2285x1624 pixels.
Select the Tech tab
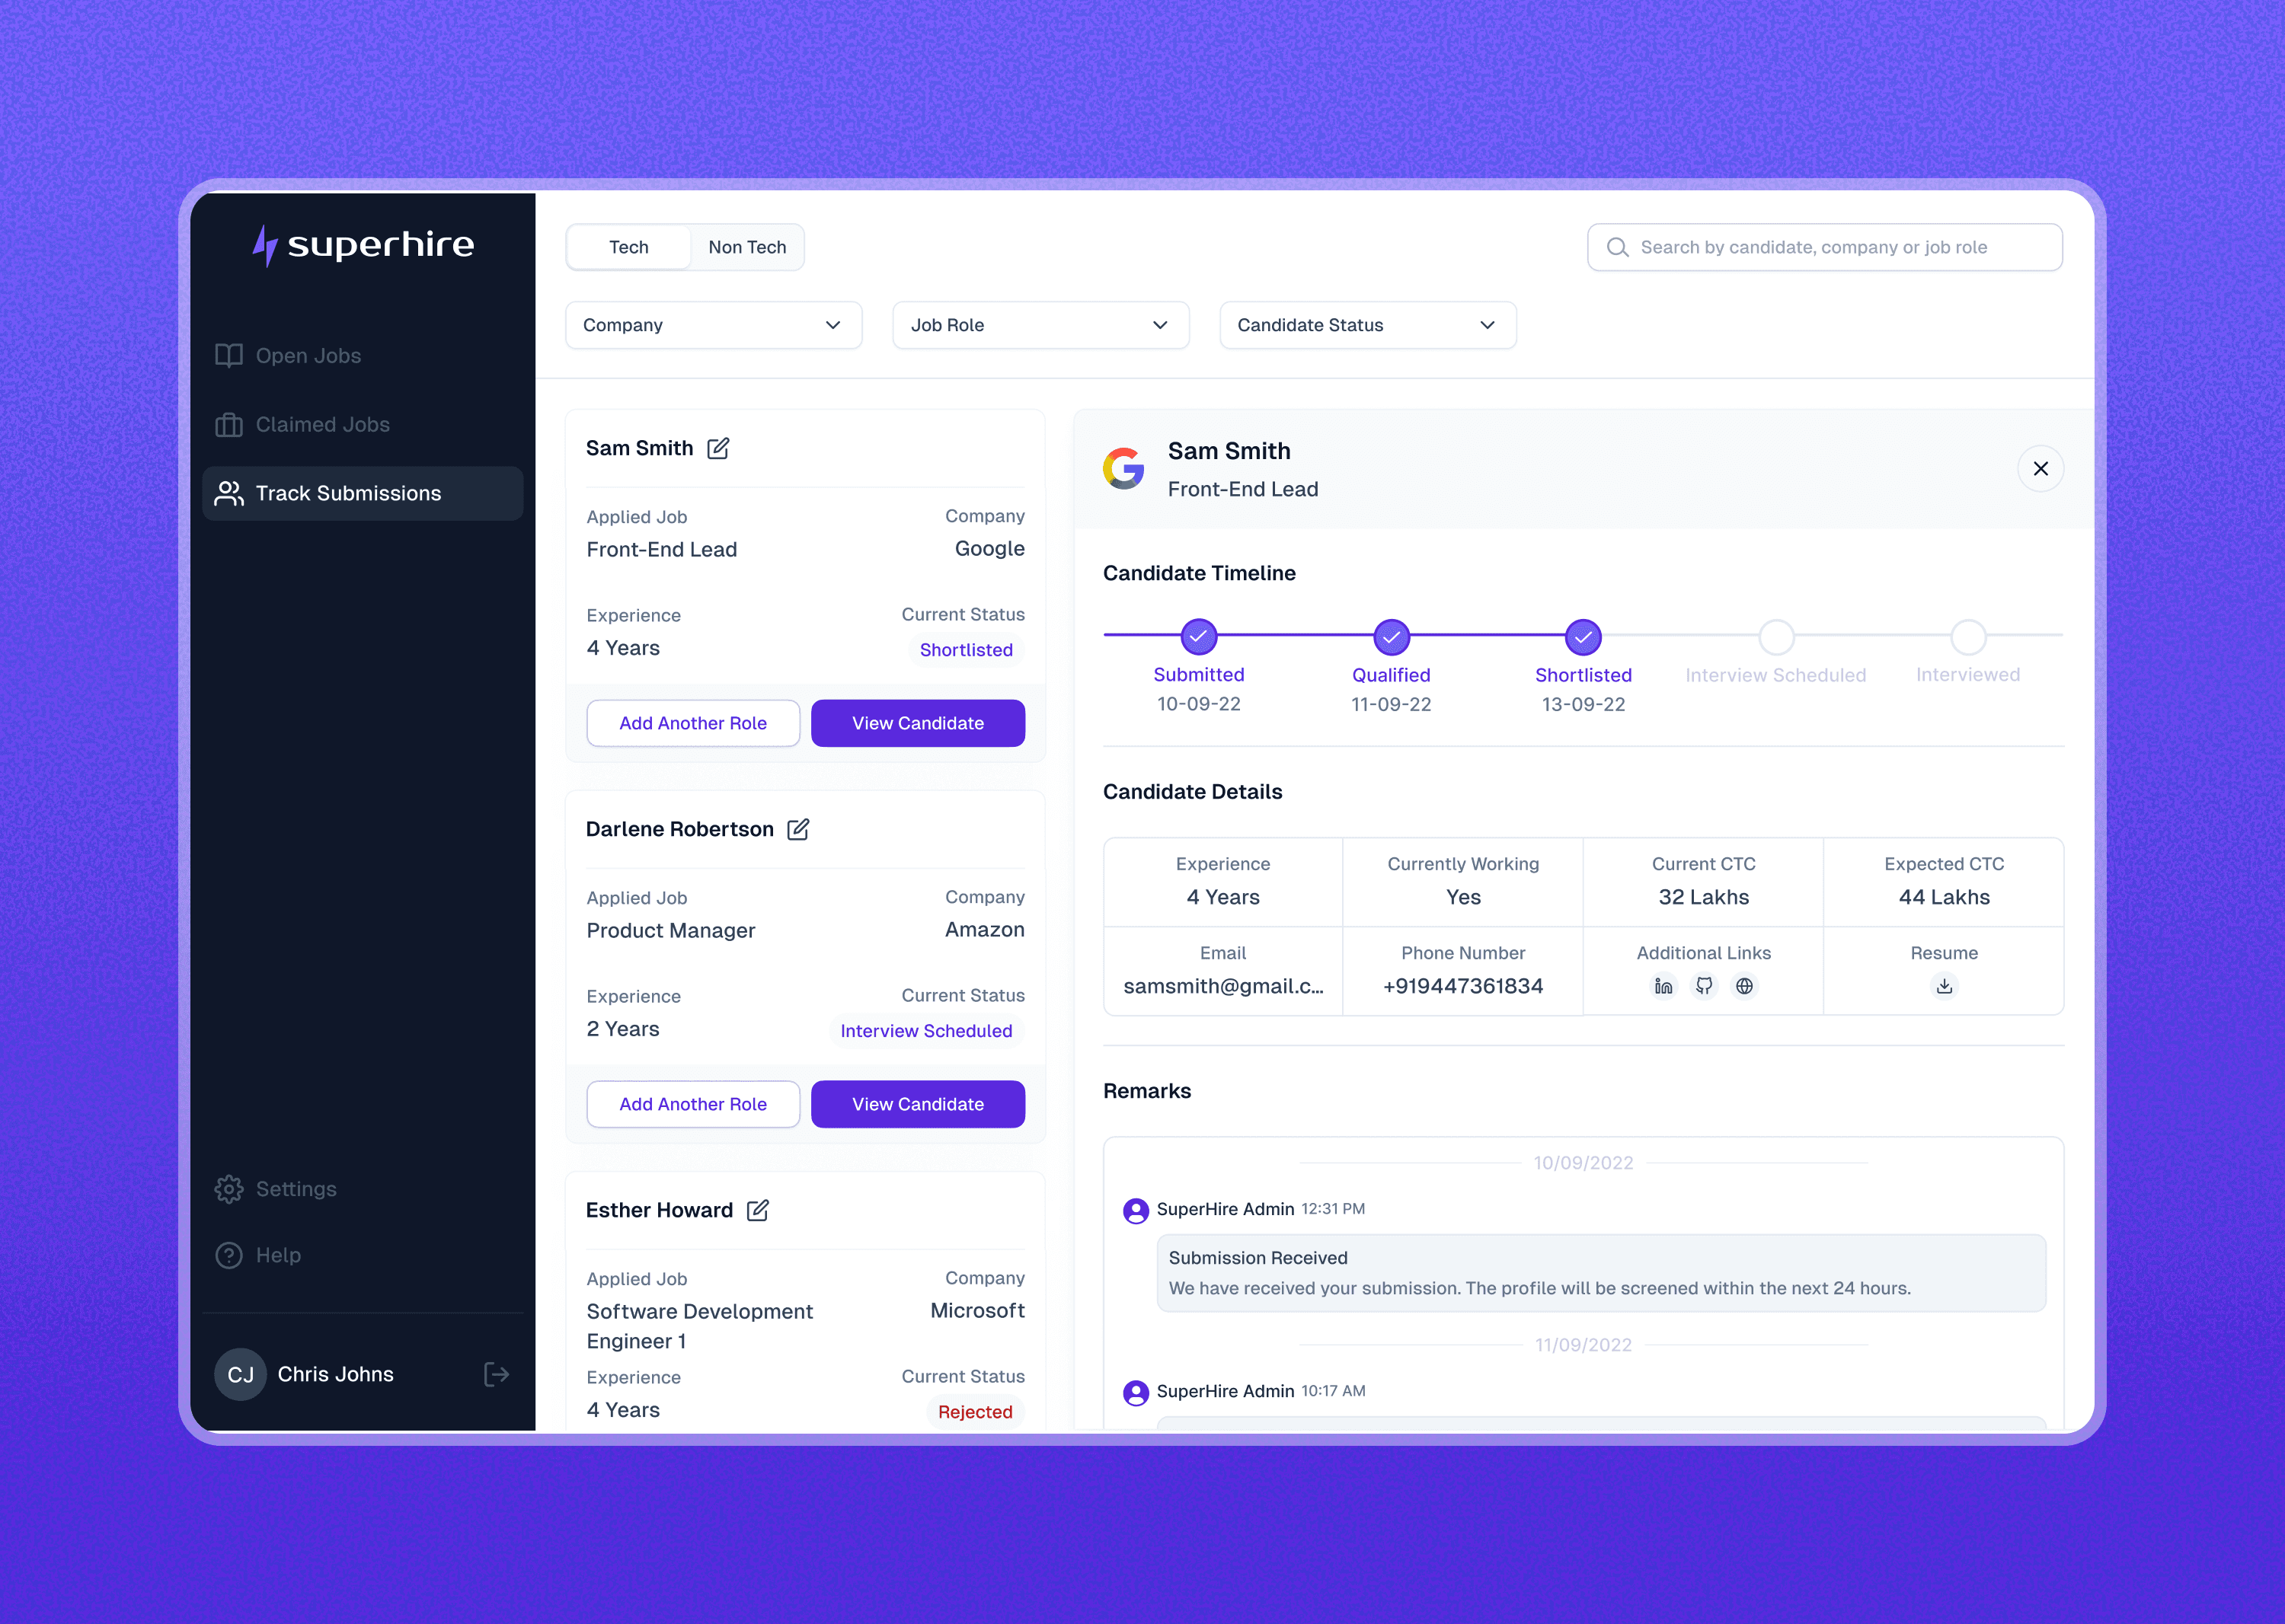(628, 247)
